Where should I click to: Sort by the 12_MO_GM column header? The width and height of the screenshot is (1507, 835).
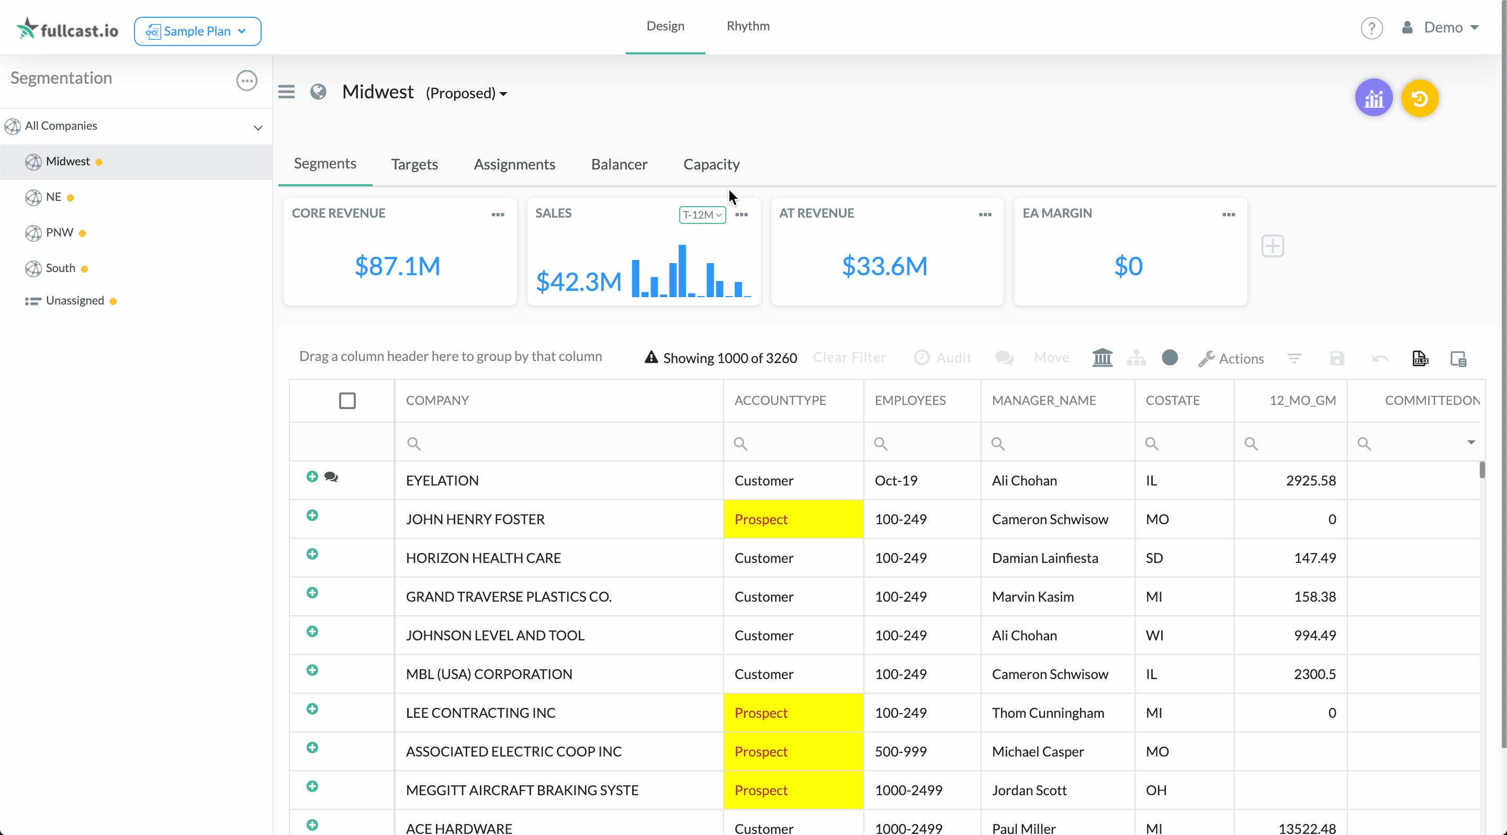(1290, 401)
